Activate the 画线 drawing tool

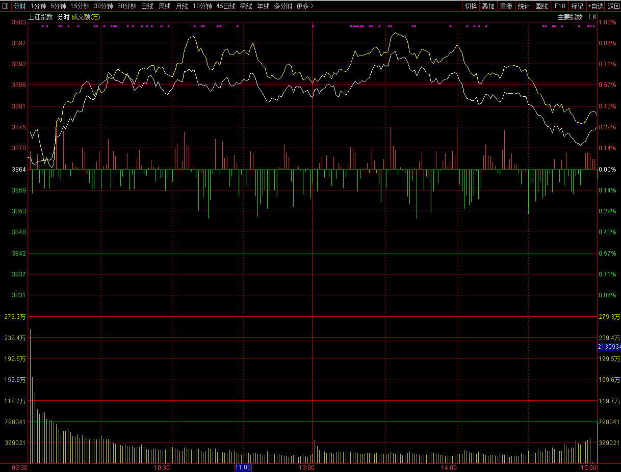point(541,6)
